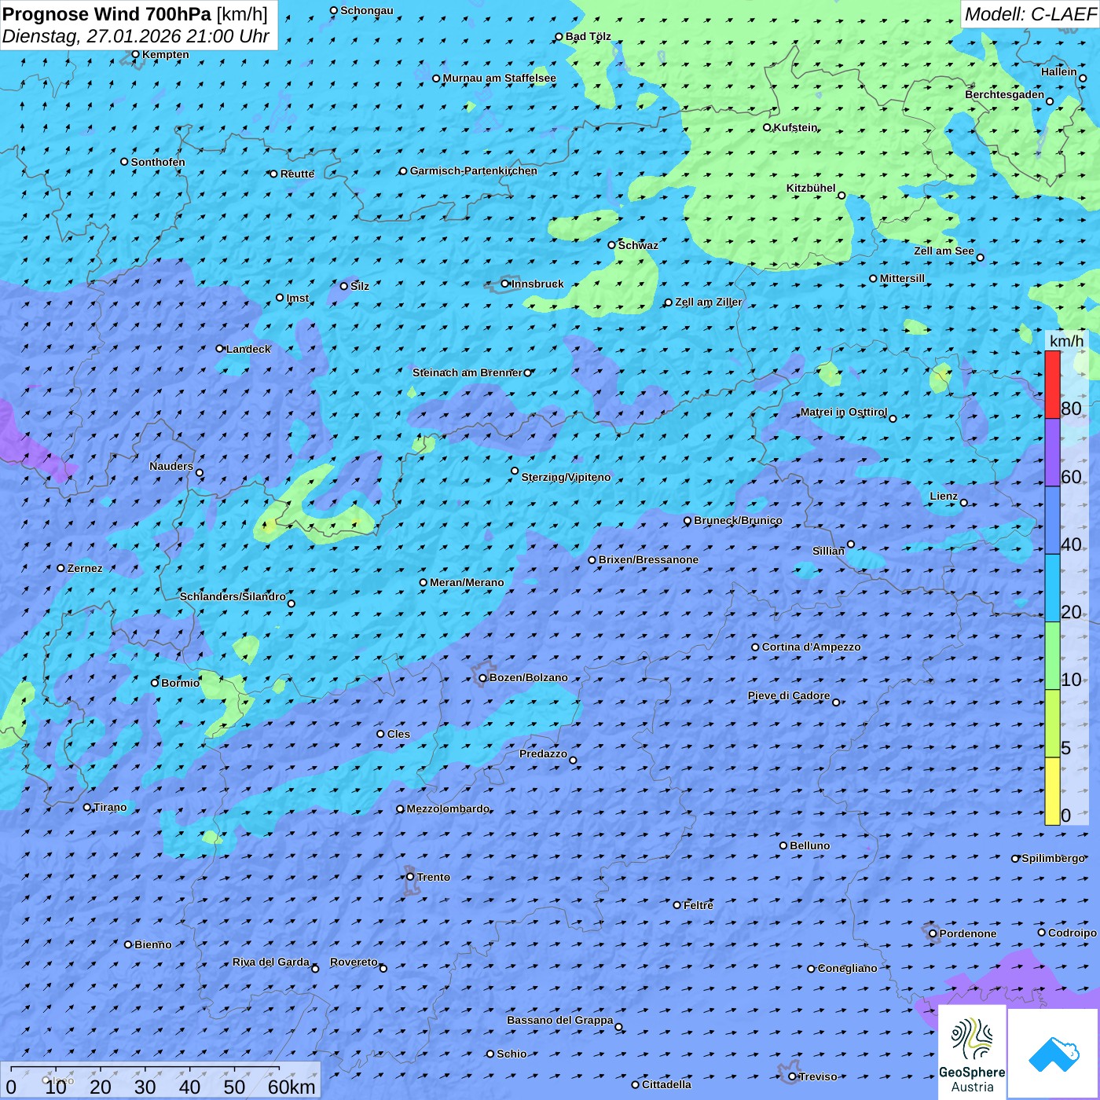
Task: Click the Zernez label
Action: (85, 568)
